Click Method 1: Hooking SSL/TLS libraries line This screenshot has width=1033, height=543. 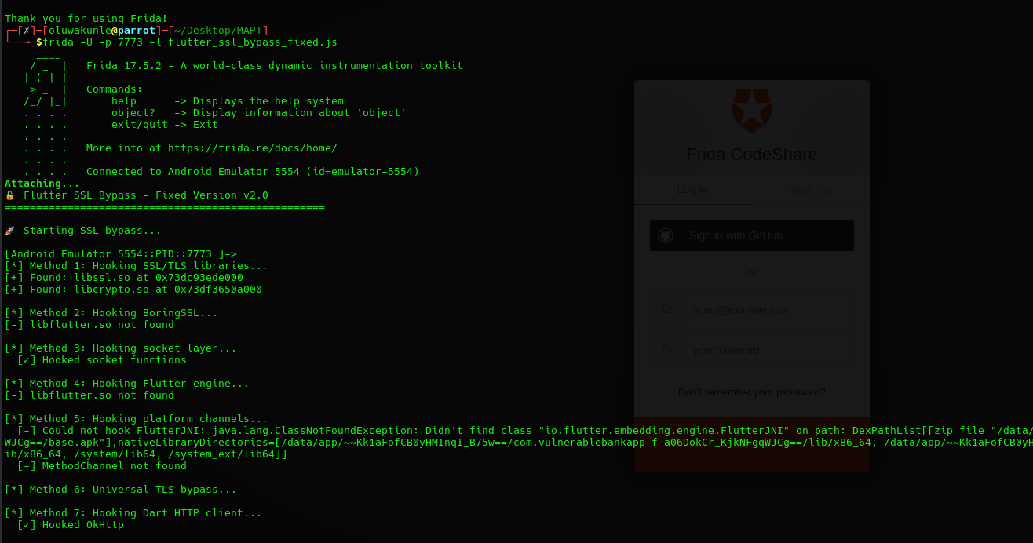[137, 266]
